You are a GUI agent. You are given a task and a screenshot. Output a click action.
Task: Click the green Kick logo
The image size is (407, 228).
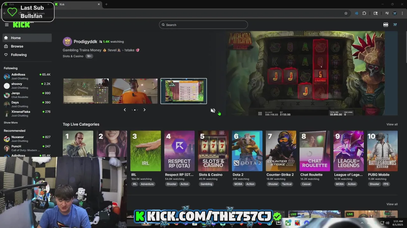tap(22, 25)
